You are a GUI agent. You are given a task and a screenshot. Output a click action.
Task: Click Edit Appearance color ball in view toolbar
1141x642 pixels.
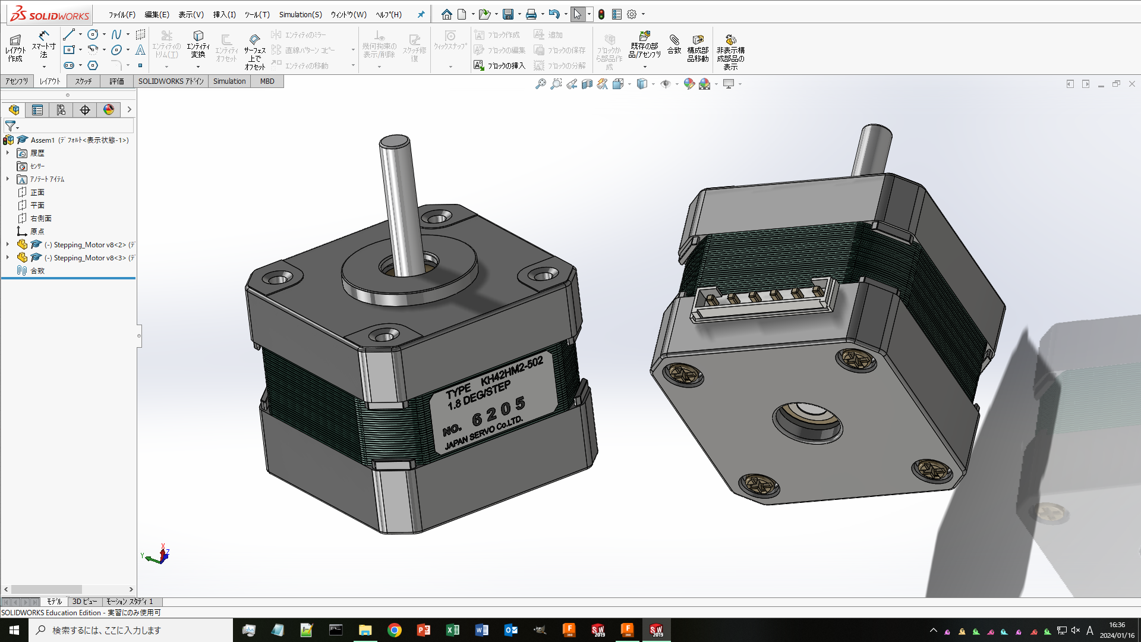(x=689, y=84)
